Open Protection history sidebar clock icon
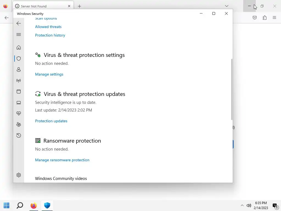Viewport: 281px width, 211px height. coord(19,135)
